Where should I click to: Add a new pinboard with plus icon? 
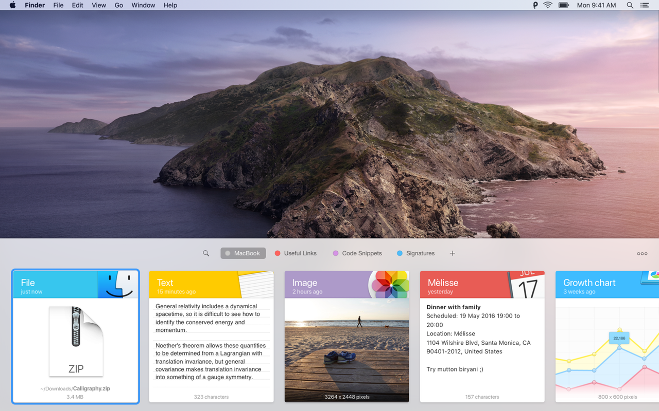(452, 253)
